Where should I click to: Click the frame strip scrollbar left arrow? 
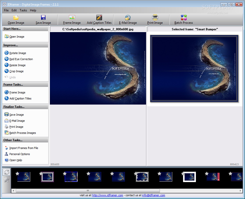coord(13,191)
